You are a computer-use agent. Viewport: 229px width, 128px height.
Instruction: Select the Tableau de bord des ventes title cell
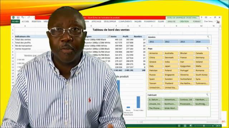pos(111,30)
